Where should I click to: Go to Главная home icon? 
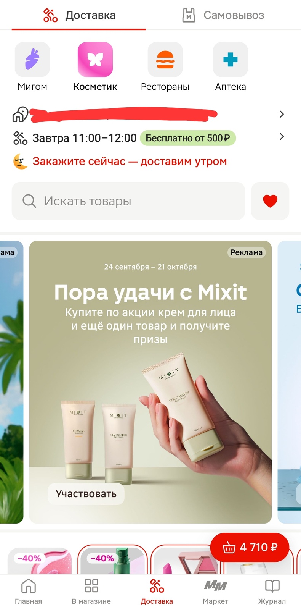(x=29, y=591)
